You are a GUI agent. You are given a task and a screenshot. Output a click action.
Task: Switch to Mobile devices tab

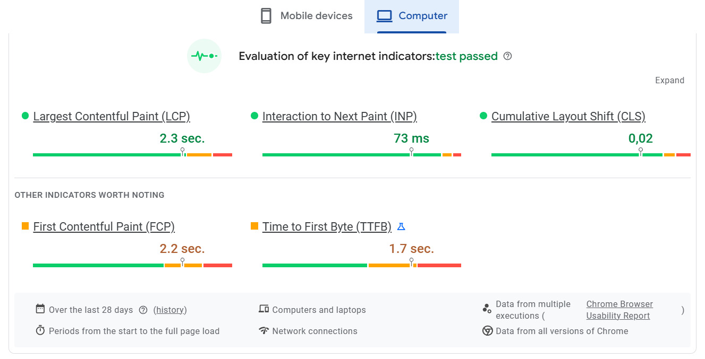coord(307,16)
